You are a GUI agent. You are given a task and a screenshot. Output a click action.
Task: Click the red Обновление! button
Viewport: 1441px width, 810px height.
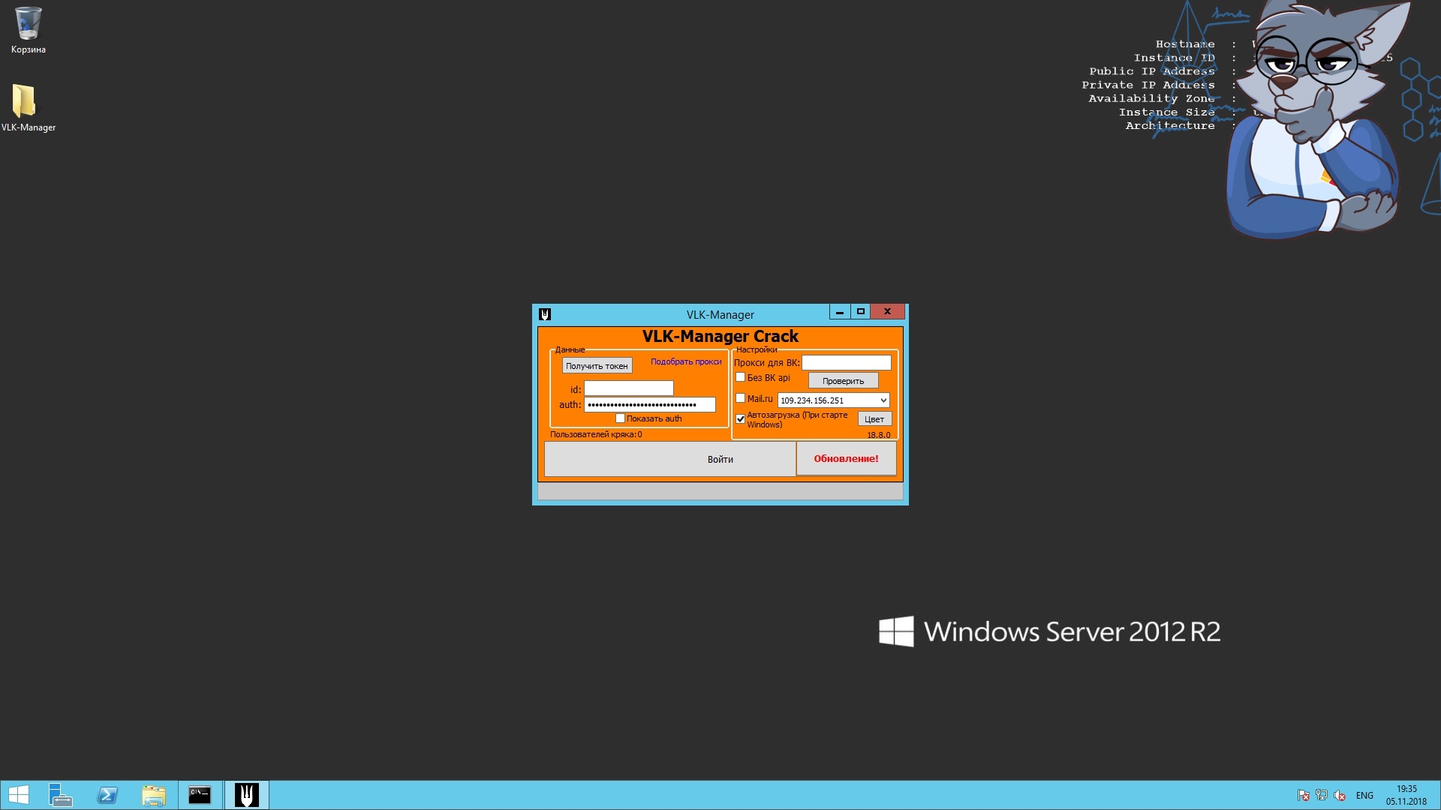click(x=846, y=458)
